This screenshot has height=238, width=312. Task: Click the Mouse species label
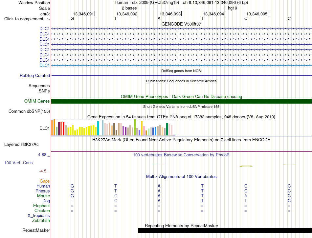pos(43,196)
